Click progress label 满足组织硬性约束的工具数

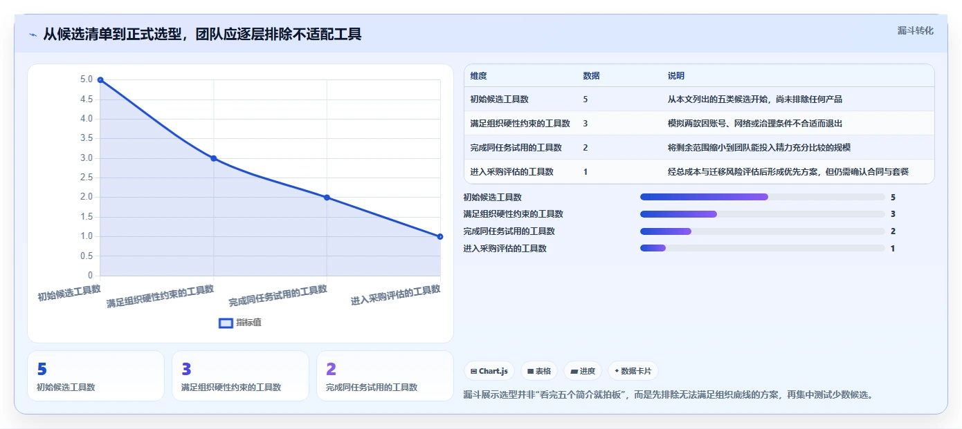[513, 214]
